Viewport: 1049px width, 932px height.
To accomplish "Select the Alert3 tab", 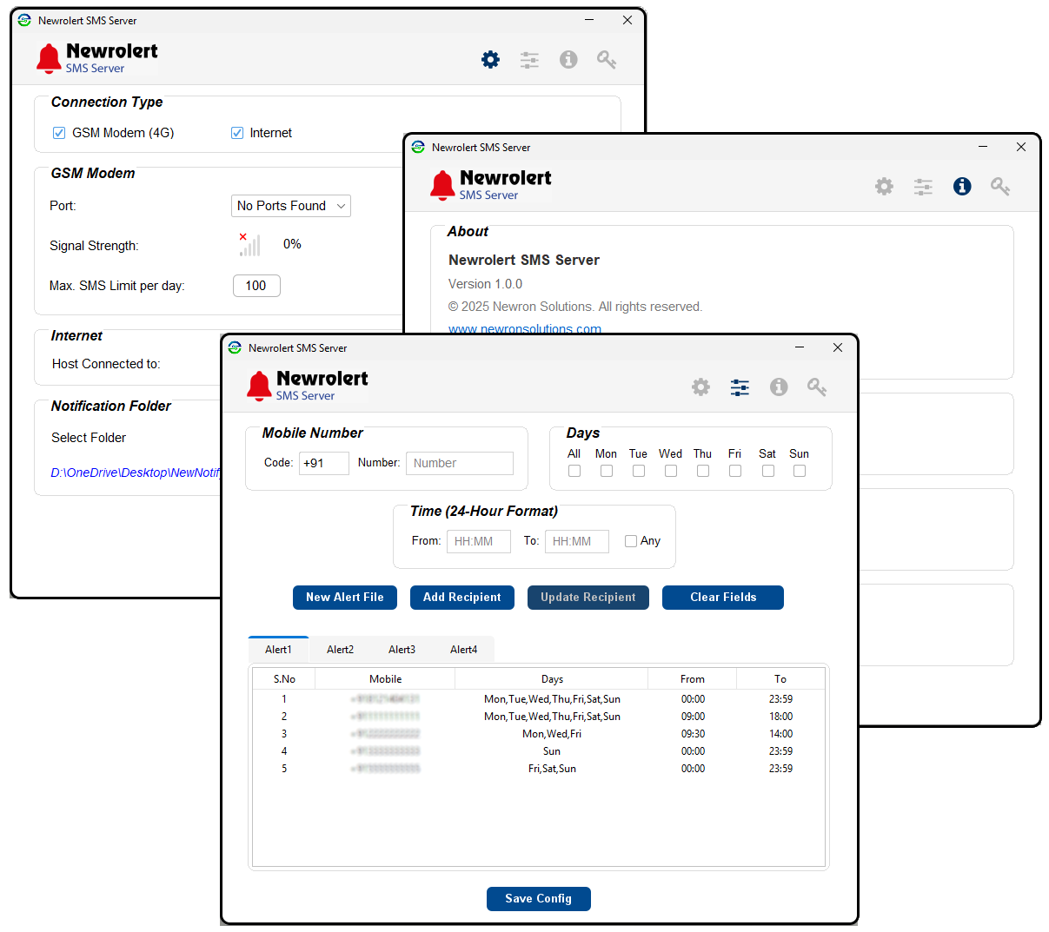I will pyautogui.click(x=402, y=650).
